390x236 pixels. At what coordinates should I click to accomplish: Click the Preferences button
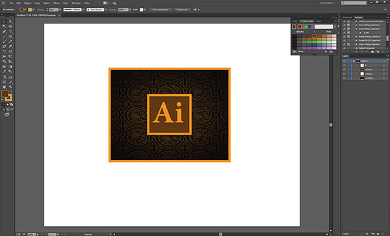coord(182,10)
